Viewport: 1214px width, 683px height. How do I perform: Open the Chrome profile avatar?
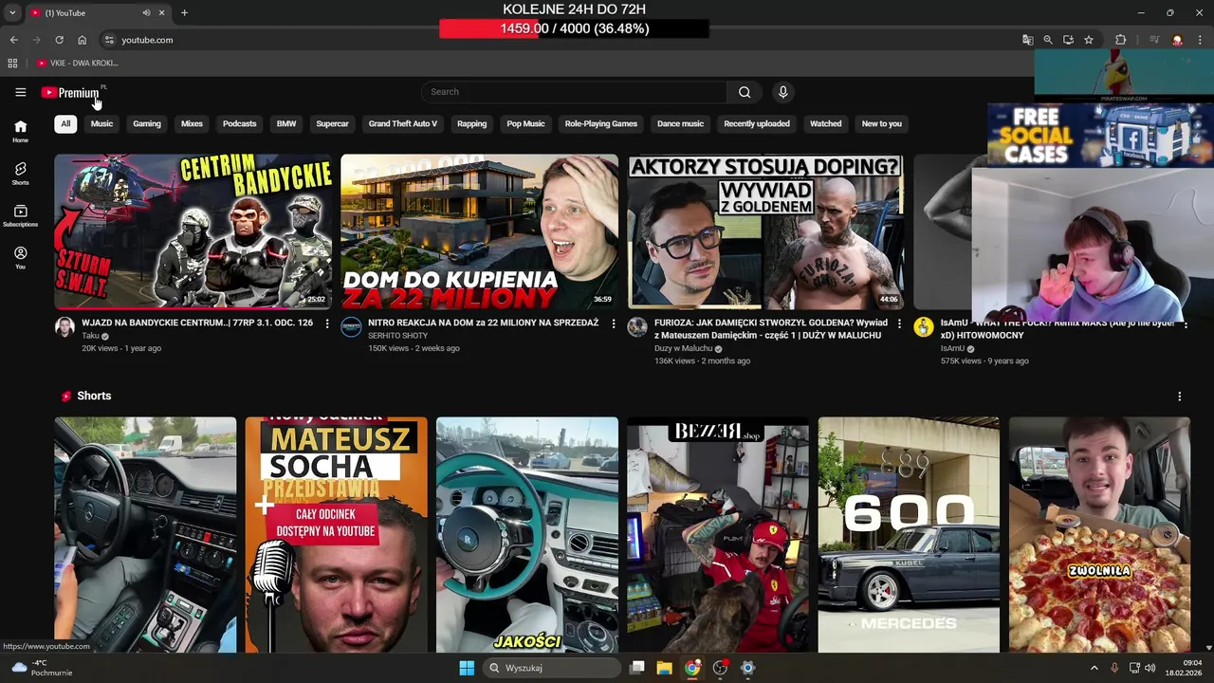(x=1177, y=40)
